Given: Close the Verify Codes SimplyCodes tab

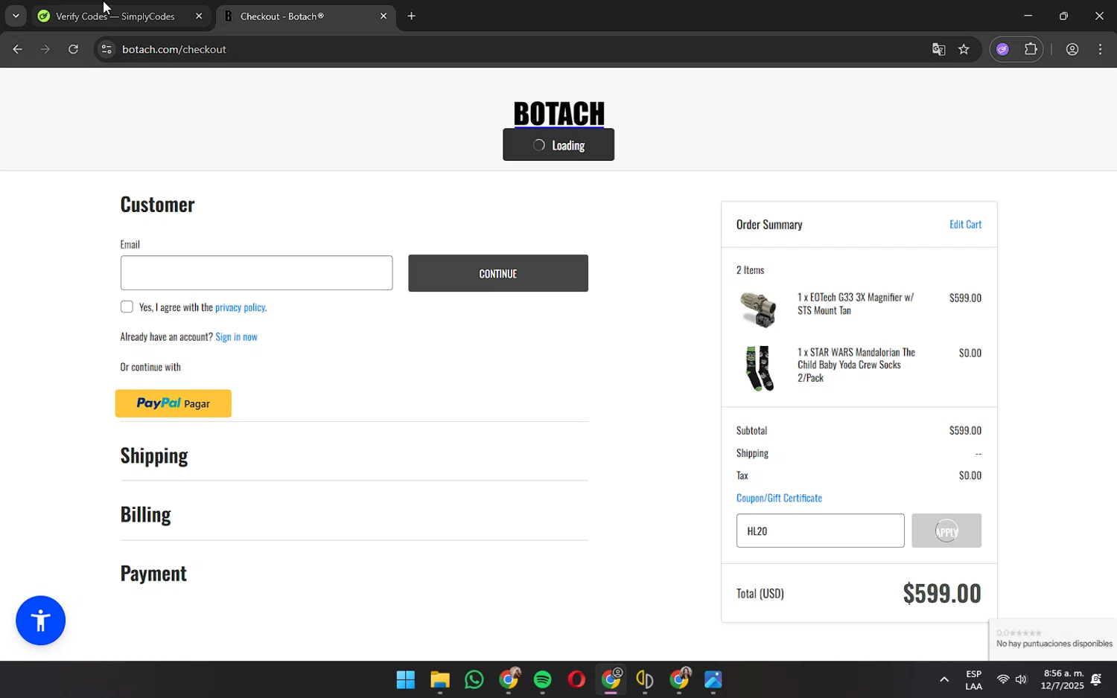Looking at the screenshot, I should coord(199,16).
